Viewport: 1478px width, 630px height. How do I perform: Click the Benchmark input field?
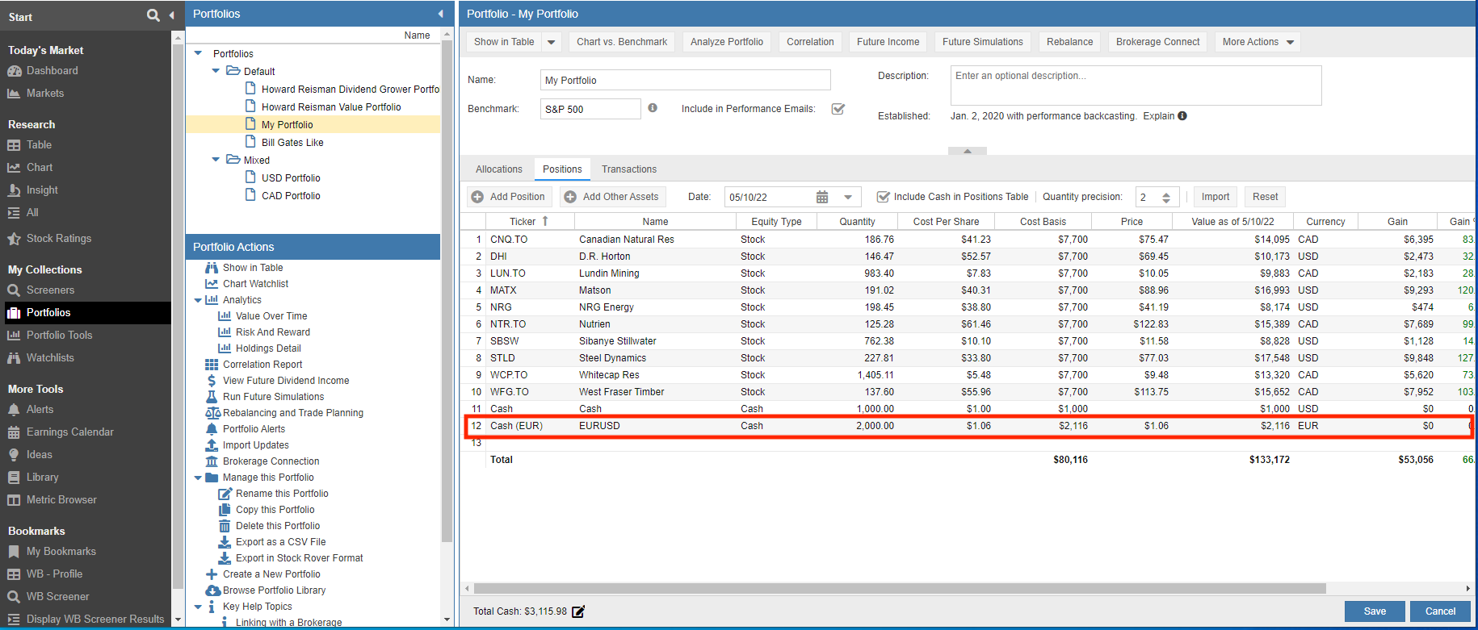tap(590, 109)
